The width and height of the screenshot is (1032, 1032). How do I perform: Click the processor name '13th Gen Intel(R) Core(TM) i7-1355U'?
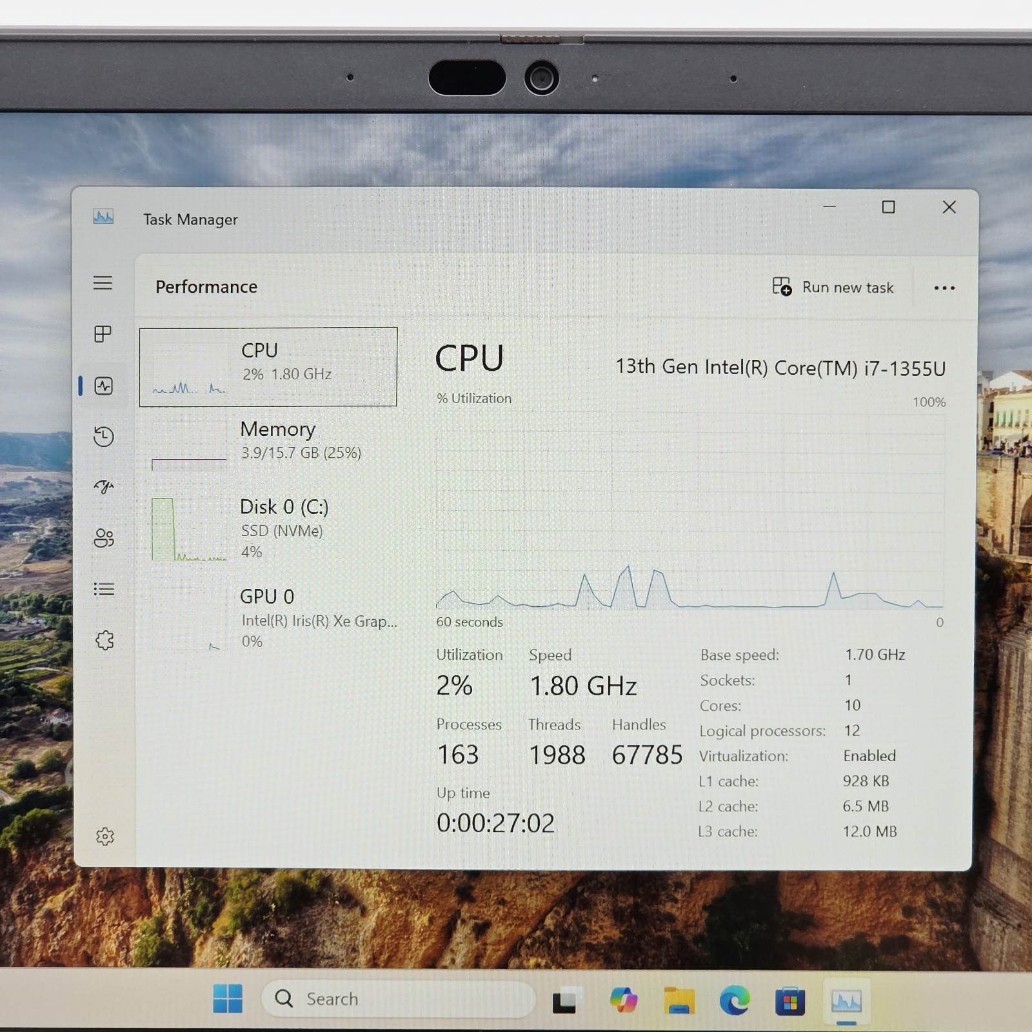click(780, 368)
